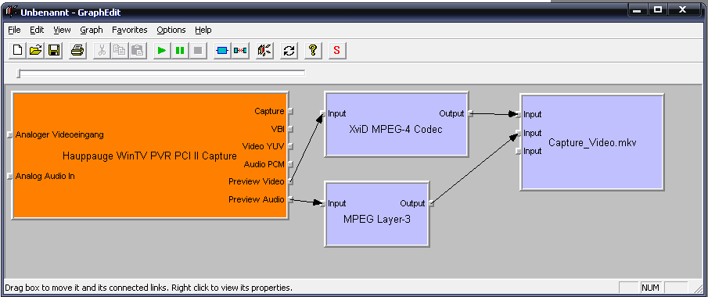Open the Help menu
Viewport: 708px width, 297px height.
pyautogui.click(x=203, y=30)
